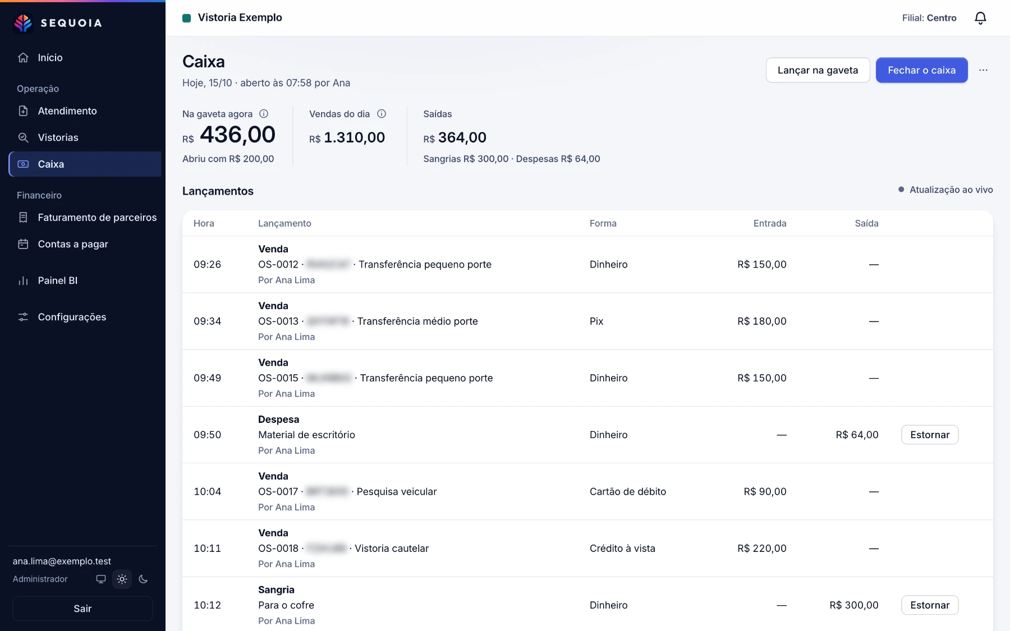Switch to light theme sun icon
This screenshot has height=631, width=1010.
[x=122, y=579]
